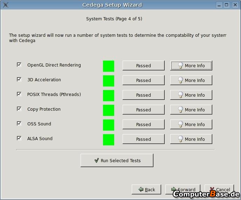Click the Passed status for OSS Sound

click(x=143, y=124)
